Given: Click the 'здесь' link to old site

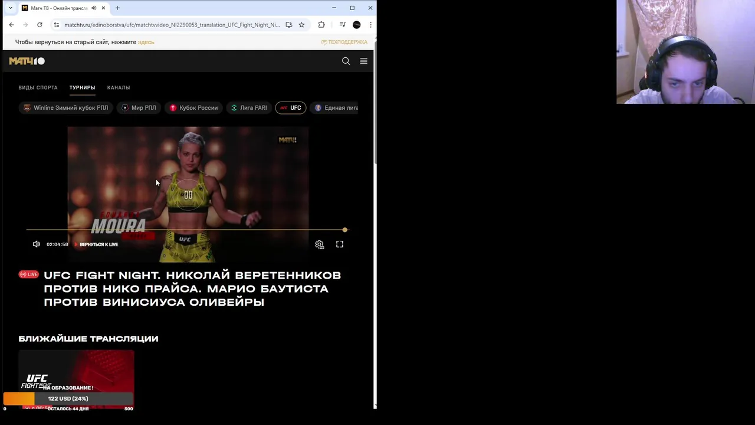Looking at the screenshot, I should coord(146,42).
